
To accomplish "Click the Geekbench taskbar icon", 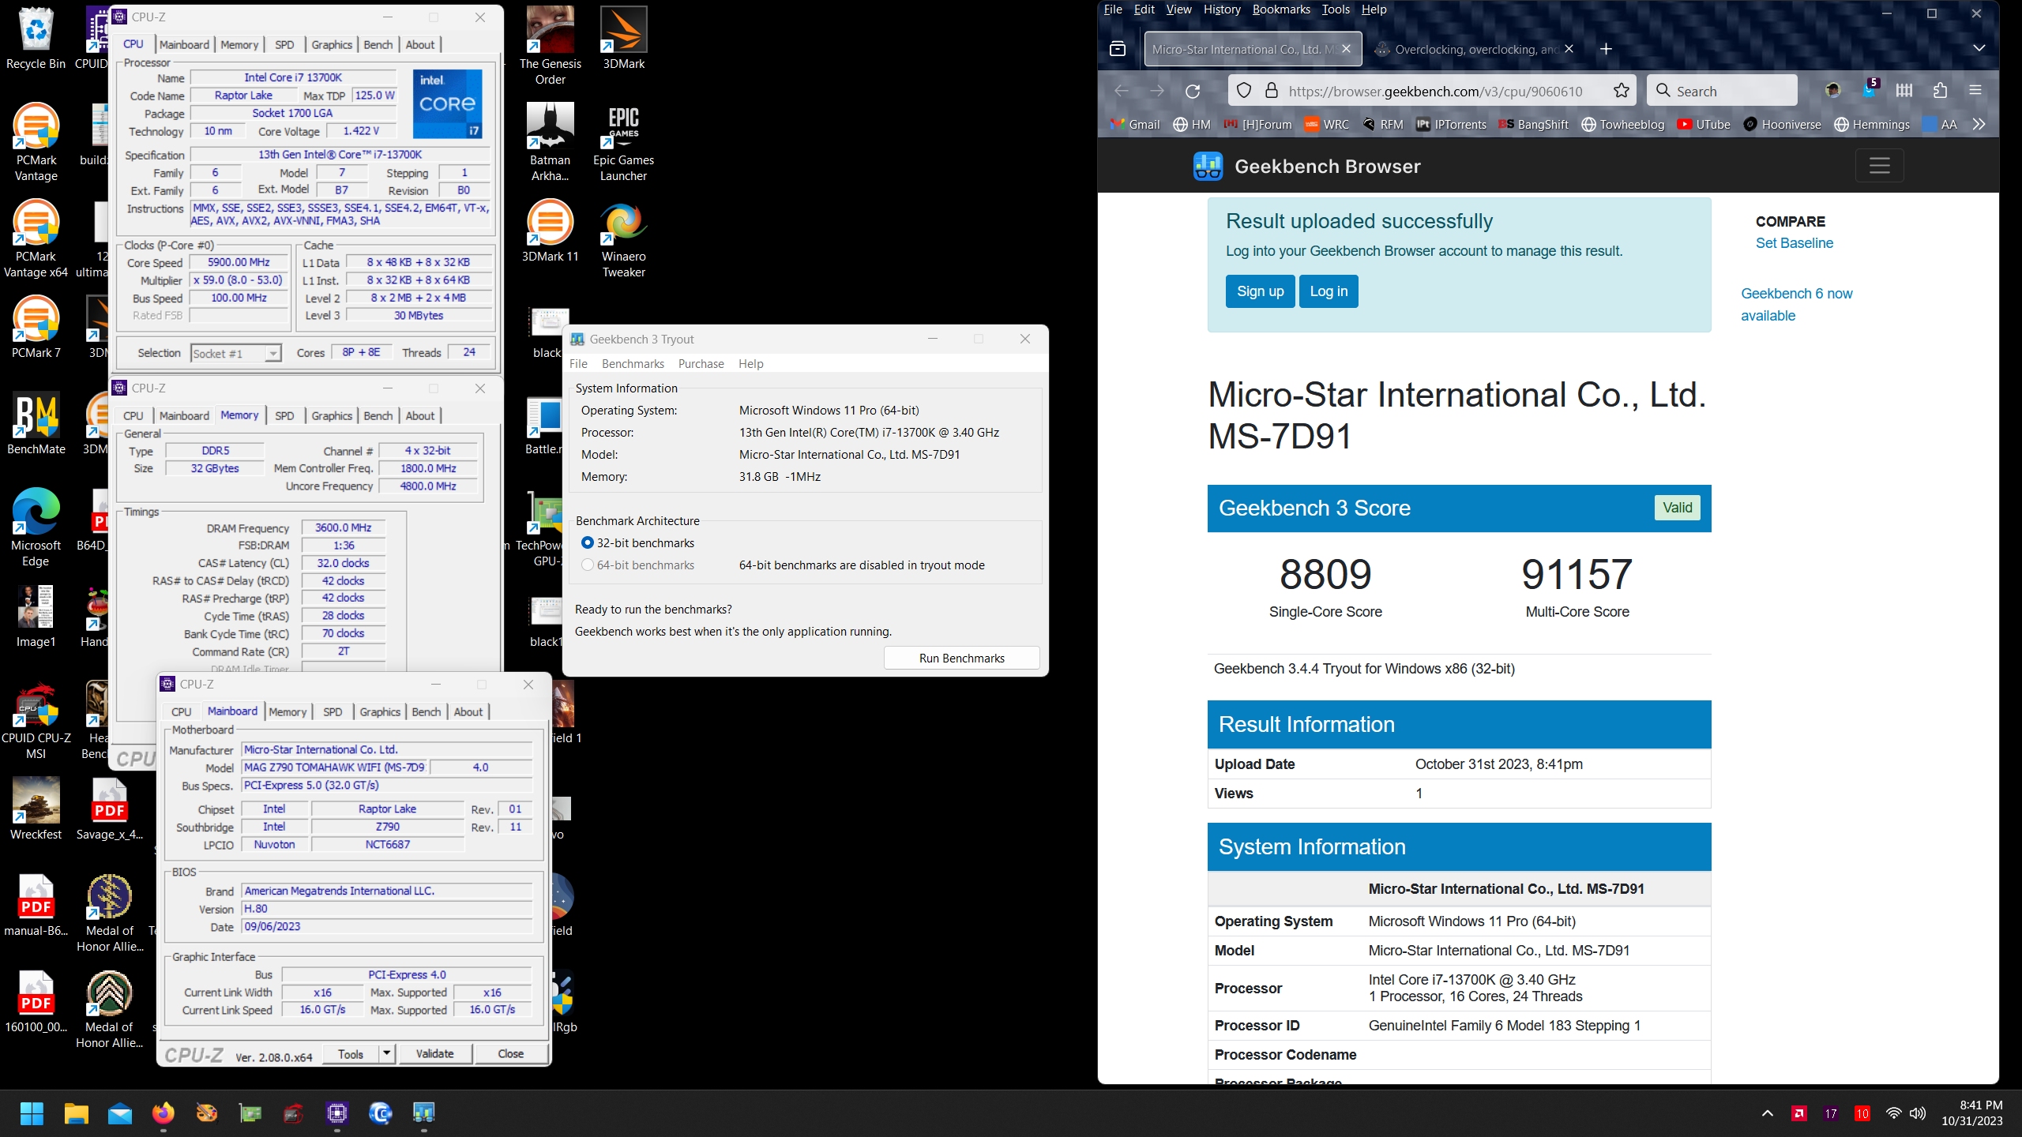I will pos(424,1113).
